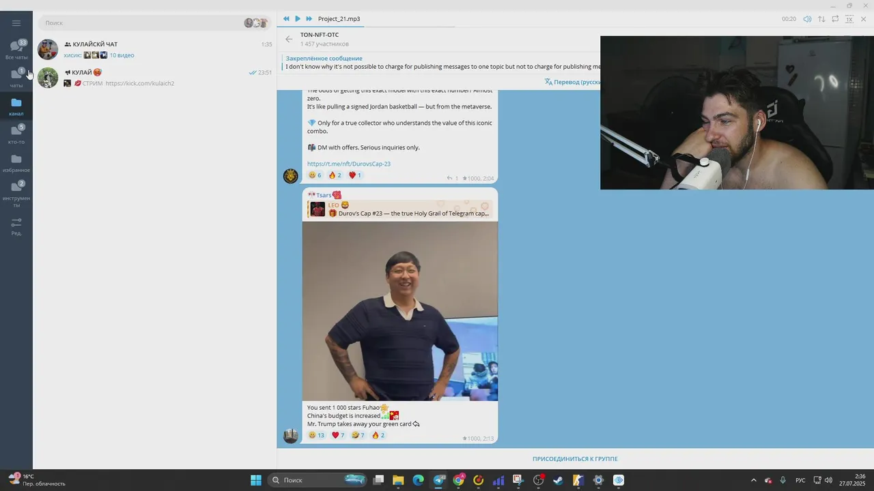The width and height of the screenshot is (874, 491).
Task: Open the инструменты folder
Action: point(16,193)
